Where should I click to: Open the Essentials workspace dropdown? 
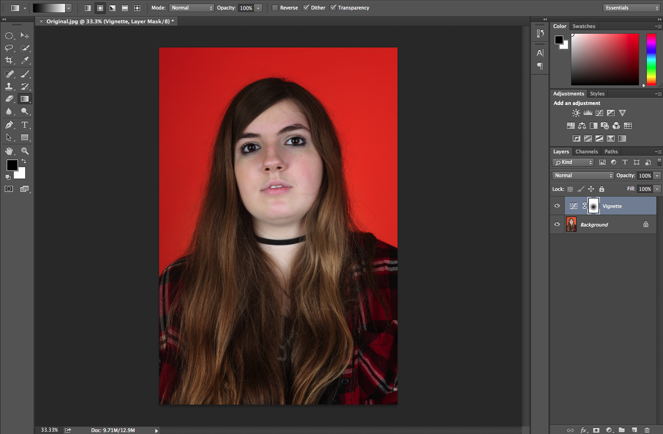(631, 8)
